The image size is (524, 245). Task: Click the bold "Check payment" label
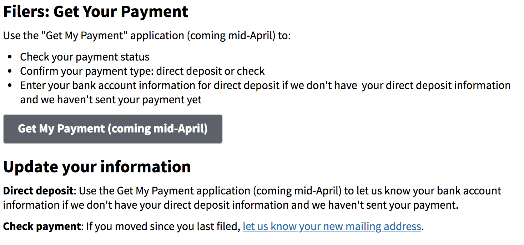[42, 226]
